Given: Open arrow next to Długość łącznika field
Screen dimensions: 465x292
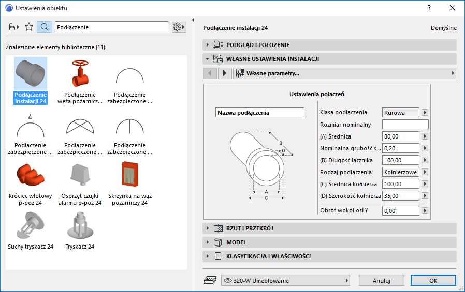Looking at the screenshot, I should click(x=425, y=160).
